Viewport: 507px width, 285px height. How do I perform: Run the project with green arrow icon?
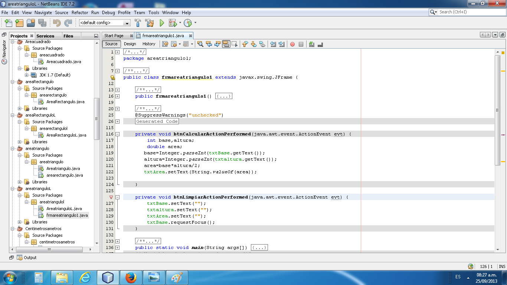tap(161, 23)
